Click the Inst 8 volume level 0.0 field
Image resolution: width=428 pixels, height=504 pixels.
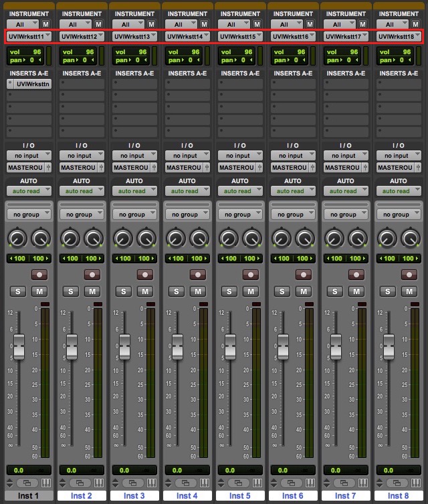399,471
